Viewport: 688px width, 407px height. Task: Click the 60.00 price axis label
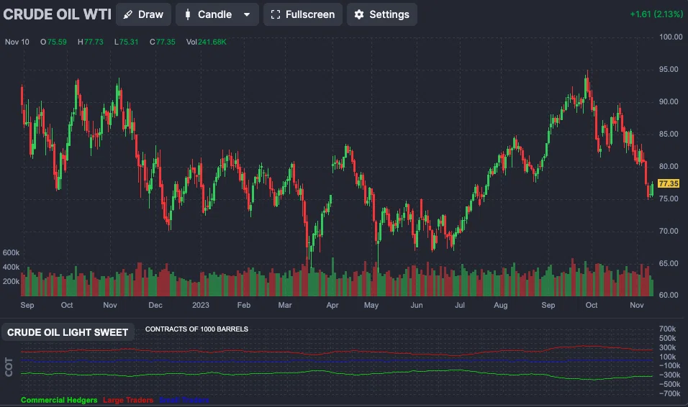coord(669,295)
